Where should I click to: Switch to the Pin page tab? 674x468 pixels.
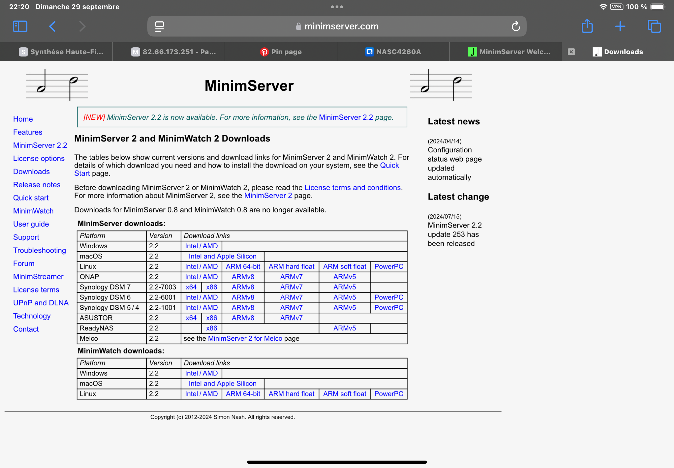[281, 52]
